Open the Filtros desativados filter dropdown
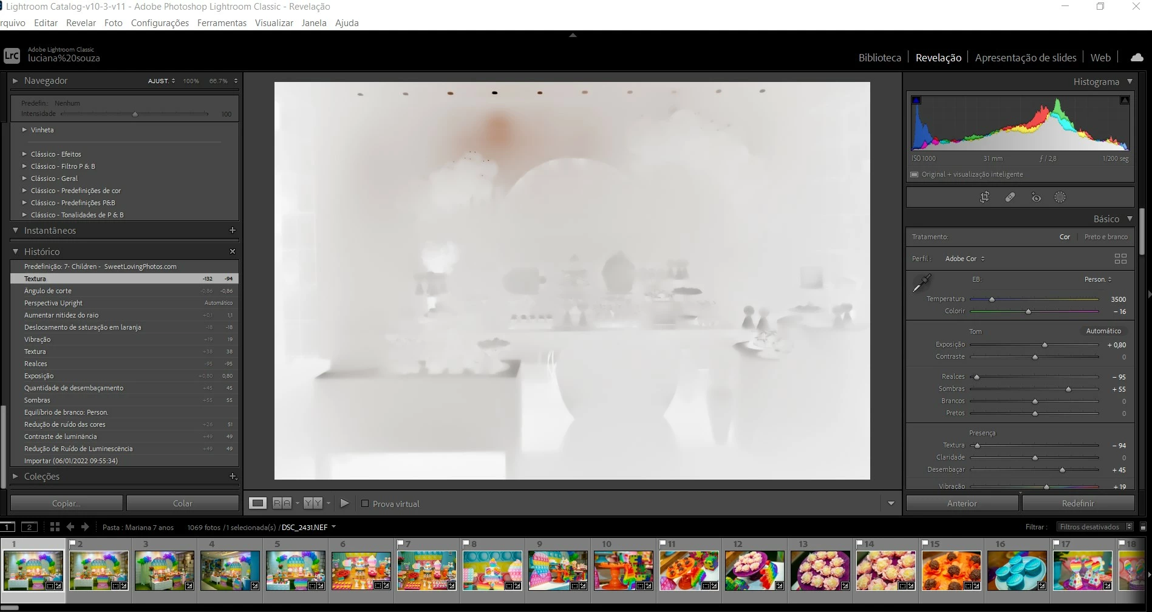 coord(1095,527)
